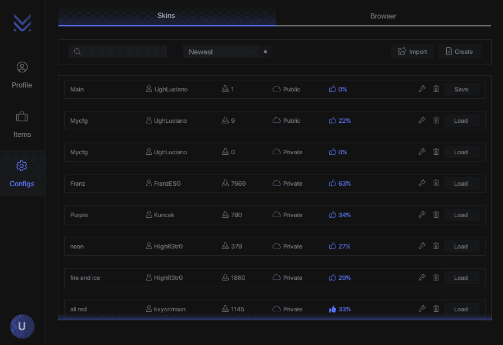Load the Franz config
This screenshot has width=503, height=345.
tap(461, 183)
